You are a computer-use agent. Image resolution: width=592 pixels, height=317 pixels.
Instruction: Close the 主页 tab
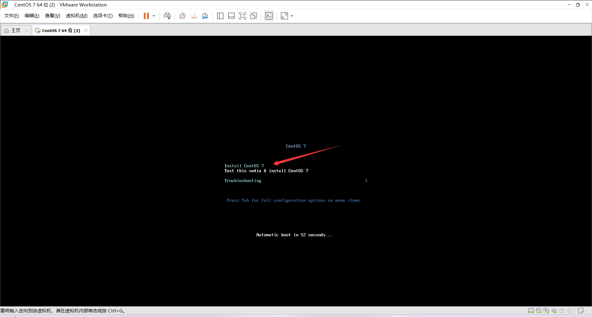click(x=27, y=30)
